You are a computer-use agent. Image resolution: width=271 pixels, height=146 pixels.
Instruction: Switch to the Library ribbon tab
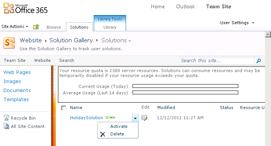110,27
